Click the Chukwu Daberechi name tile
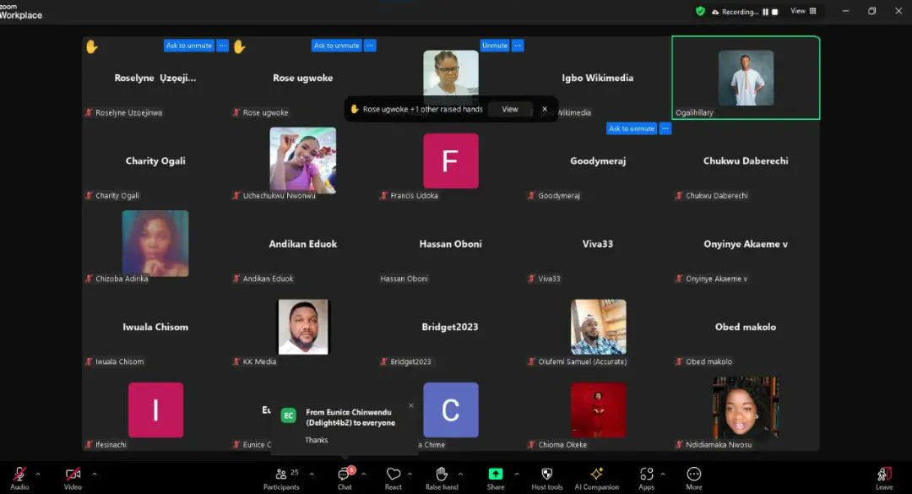 [x=746, y=161]
